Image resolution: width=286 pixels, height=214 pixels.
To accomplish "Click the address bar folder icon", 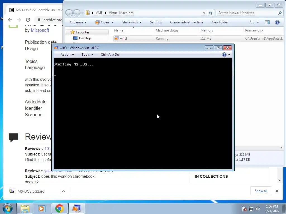I will point(88,13).
